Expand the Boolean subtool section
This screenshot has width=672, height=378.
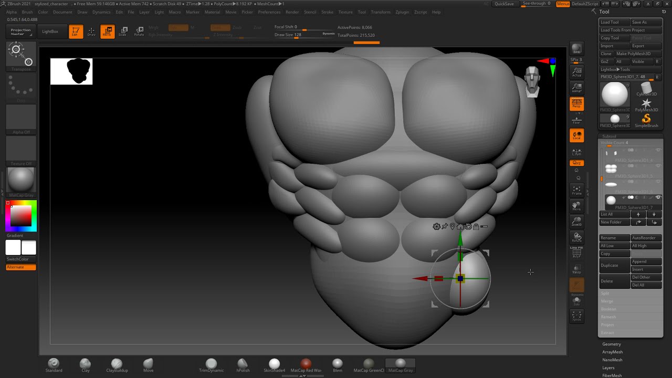608,309
